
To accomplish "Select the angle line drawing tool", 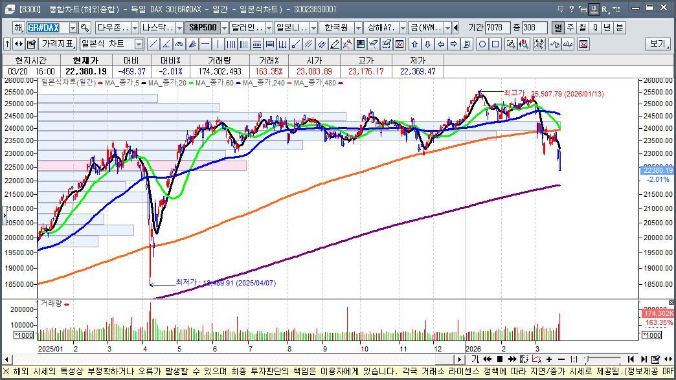I will pyautogui.click(x=166, y=44).
